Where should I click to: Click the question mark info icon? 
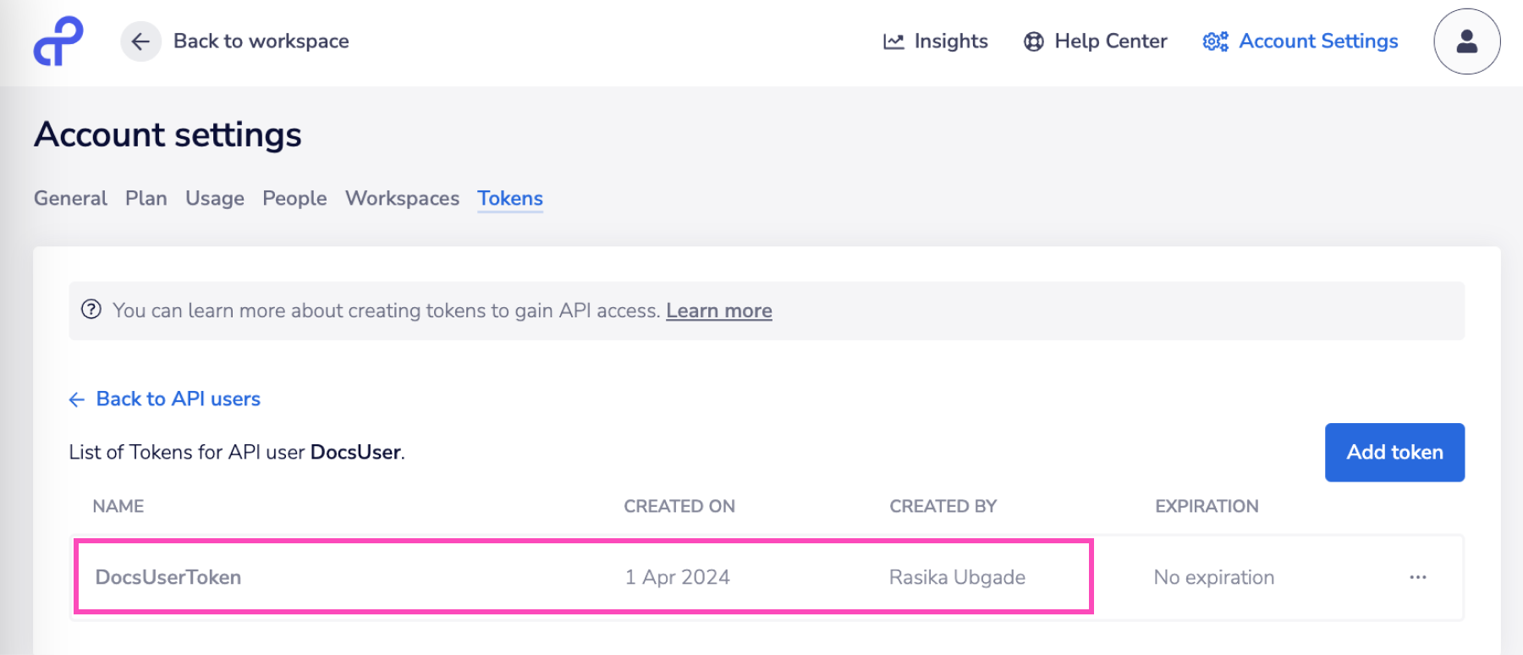coord(91,310)
